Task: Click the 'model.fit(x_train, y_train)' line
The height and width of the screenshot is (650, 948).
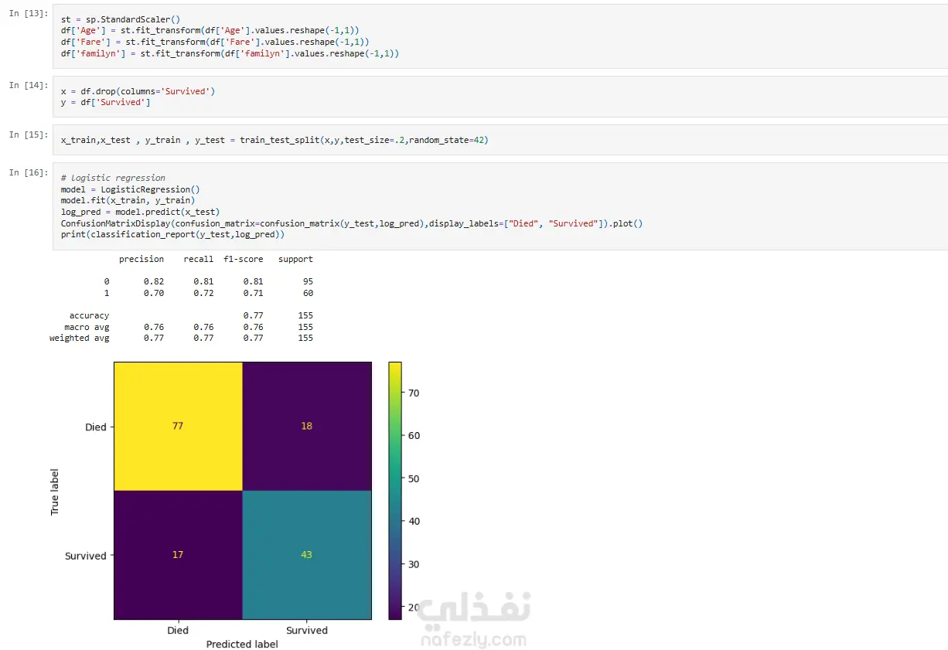Action: [128, 200]
